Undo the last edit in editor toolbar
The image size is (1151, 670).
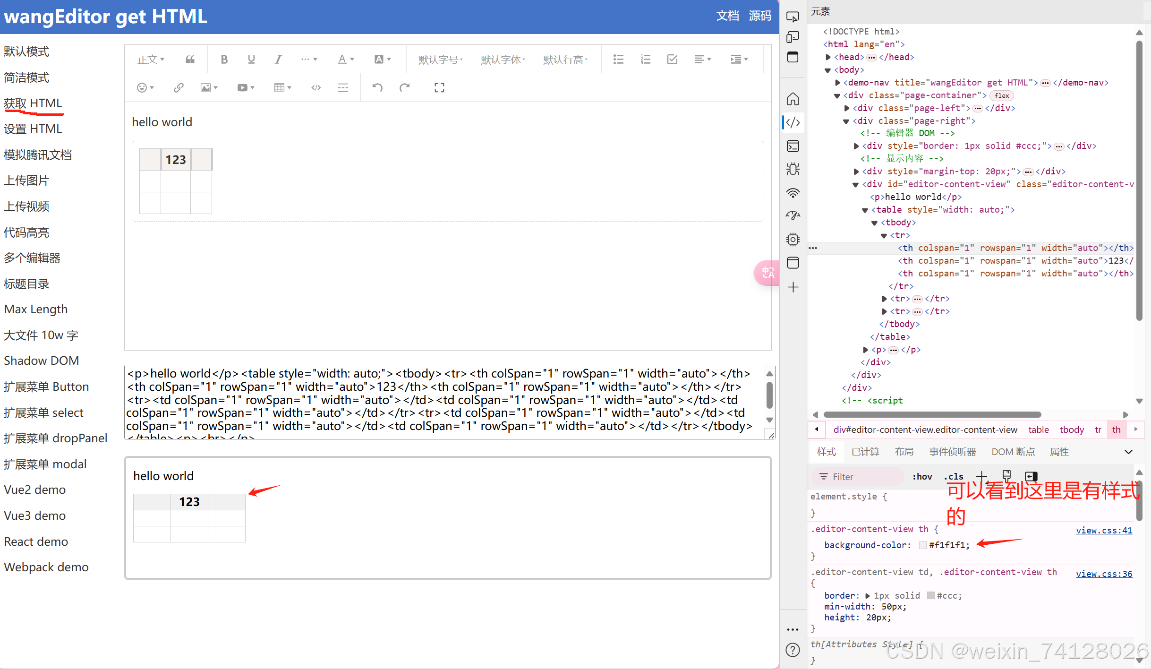pyautogui.click(x=377, y=87)
